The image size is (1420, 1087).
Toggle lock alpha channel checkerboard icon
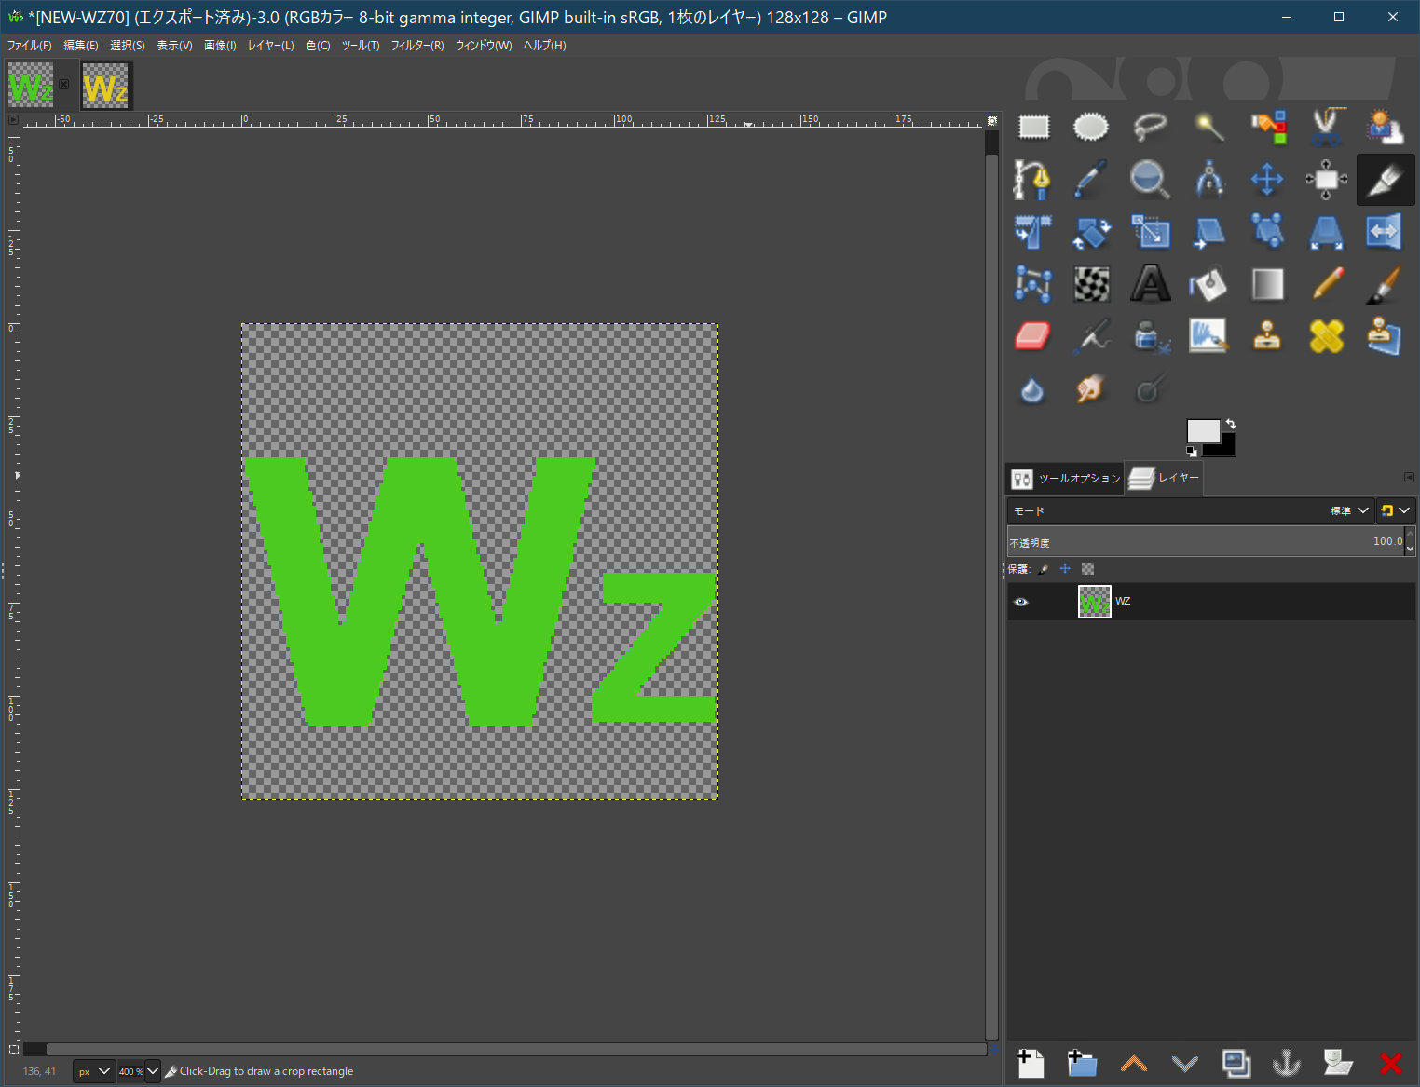coord(1087,569)
